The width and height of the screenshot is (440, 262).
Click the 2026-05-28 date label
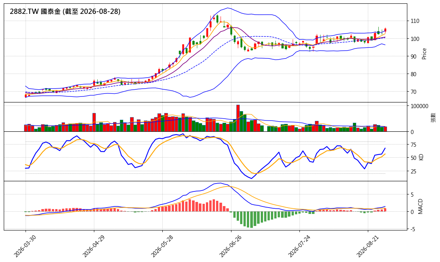pyautogui.click(x=161, y=245)
